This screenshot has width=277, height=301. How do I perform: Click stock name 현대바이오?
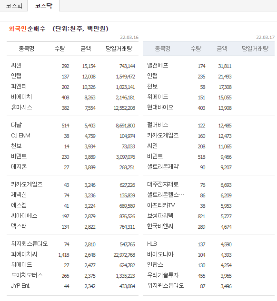[x=160, y=107]
